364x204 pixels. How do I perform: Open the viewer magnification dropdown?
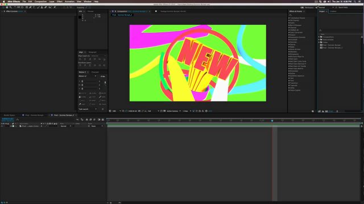116,111
